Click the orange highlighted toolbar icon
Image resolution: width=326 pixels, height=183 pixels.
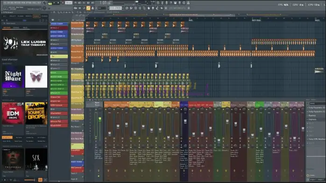(x=88, y=8)
